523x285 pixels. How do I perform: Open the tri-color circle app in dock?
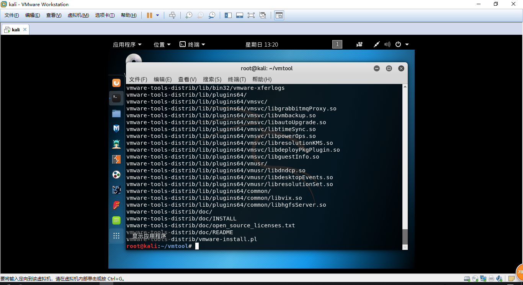tap(116, 175)
